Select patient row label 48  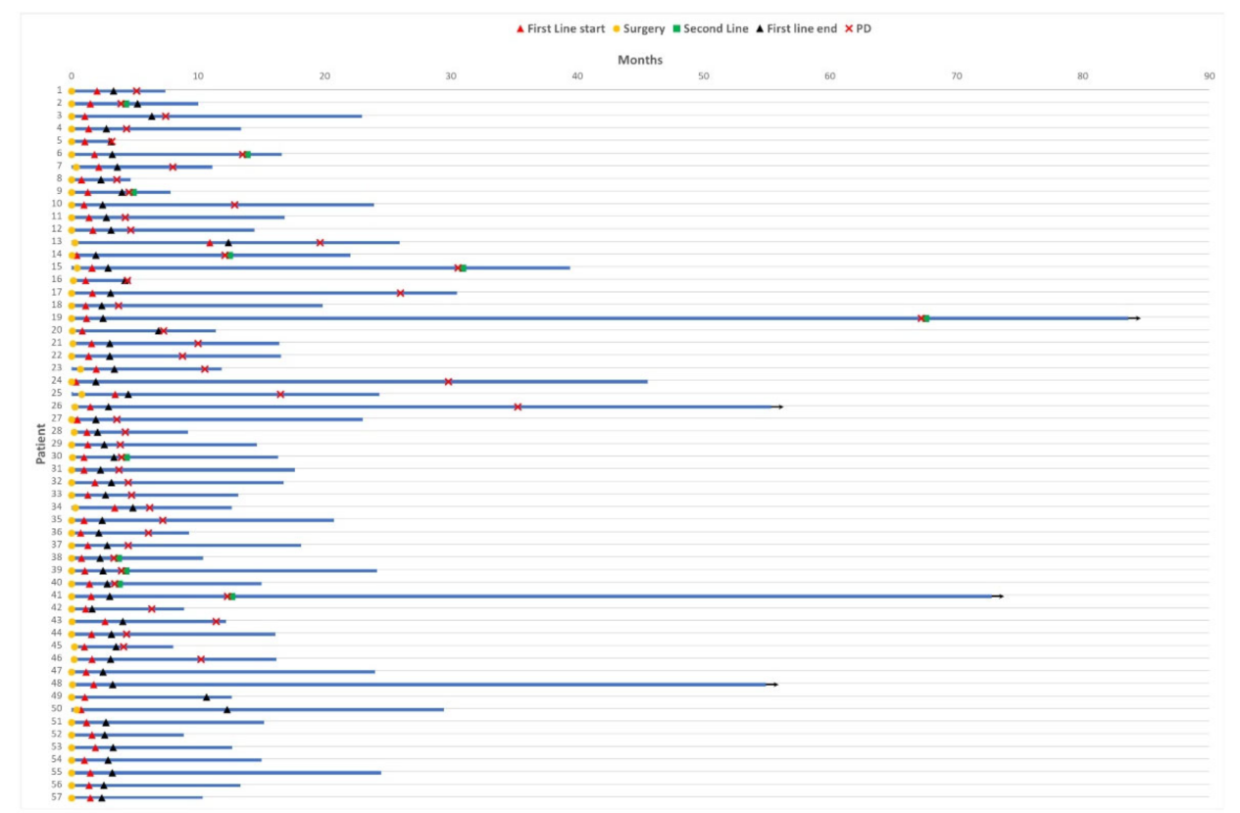57,683
